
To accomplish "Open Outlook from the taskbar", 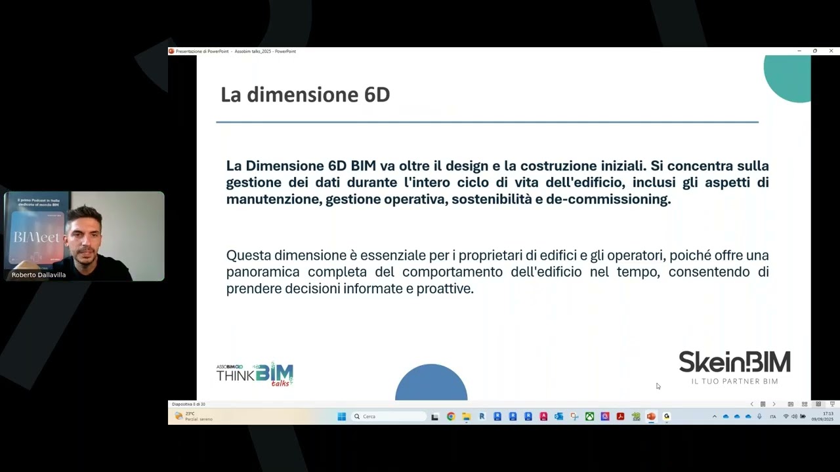I will [558, 416].
